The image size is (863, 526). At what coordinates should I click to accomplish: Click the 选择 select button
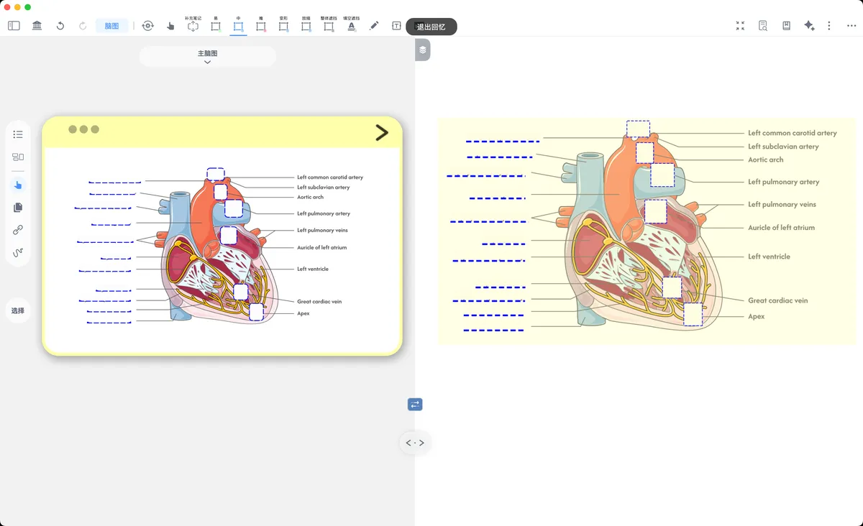click(18, 310)
